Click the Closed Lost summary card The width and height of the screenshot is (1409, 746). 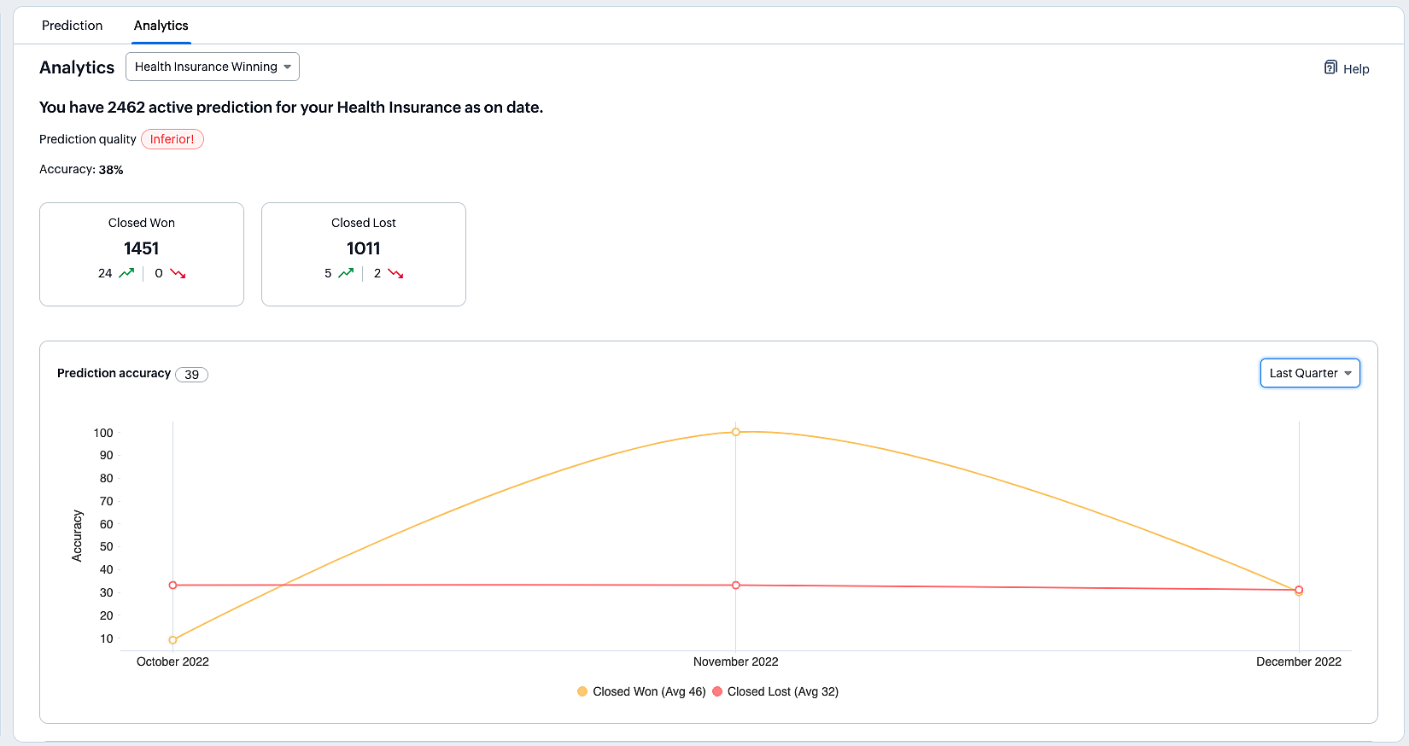click(x=364, y=254)
